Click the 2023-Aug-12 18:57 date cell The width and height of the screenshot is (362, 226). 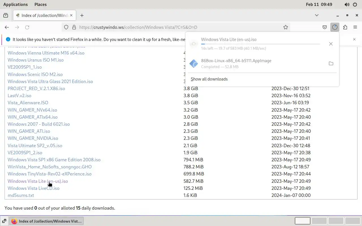click(290, 167)
